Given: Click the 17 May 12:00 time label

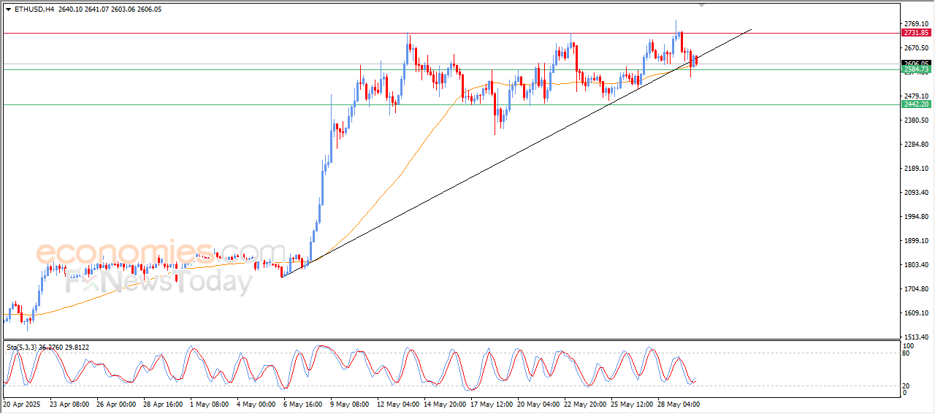Looking at the screenshot, I should pyautogui.click(x=492, y=404).
